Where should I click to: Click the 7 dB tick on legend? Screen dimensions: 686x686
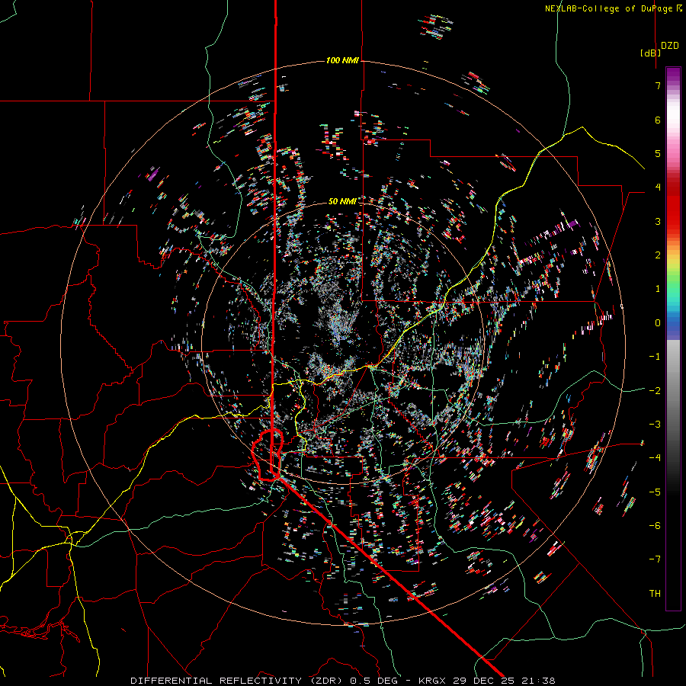(658, 85)
